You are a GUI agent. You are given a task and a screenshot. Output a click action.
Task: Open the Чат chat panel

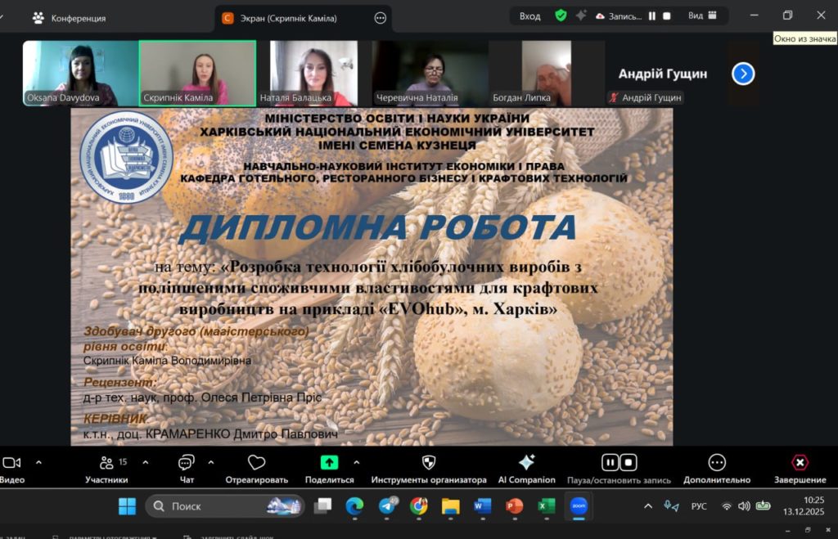[187, 464]
